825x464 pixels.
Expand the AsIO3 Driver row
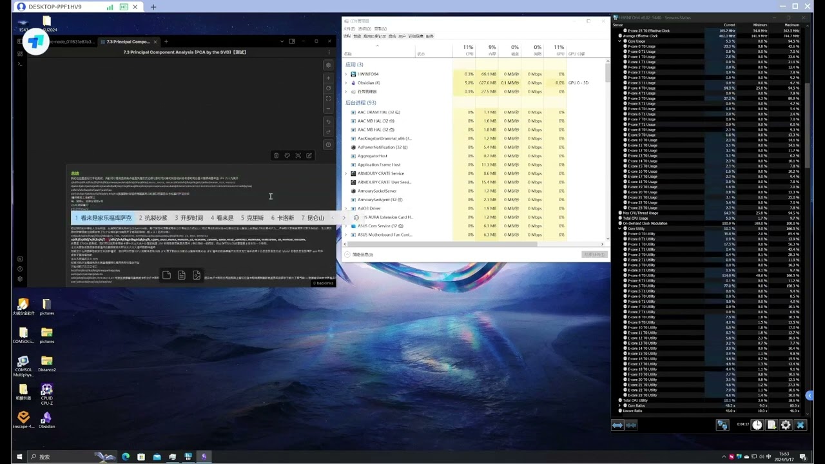[346, 208]
